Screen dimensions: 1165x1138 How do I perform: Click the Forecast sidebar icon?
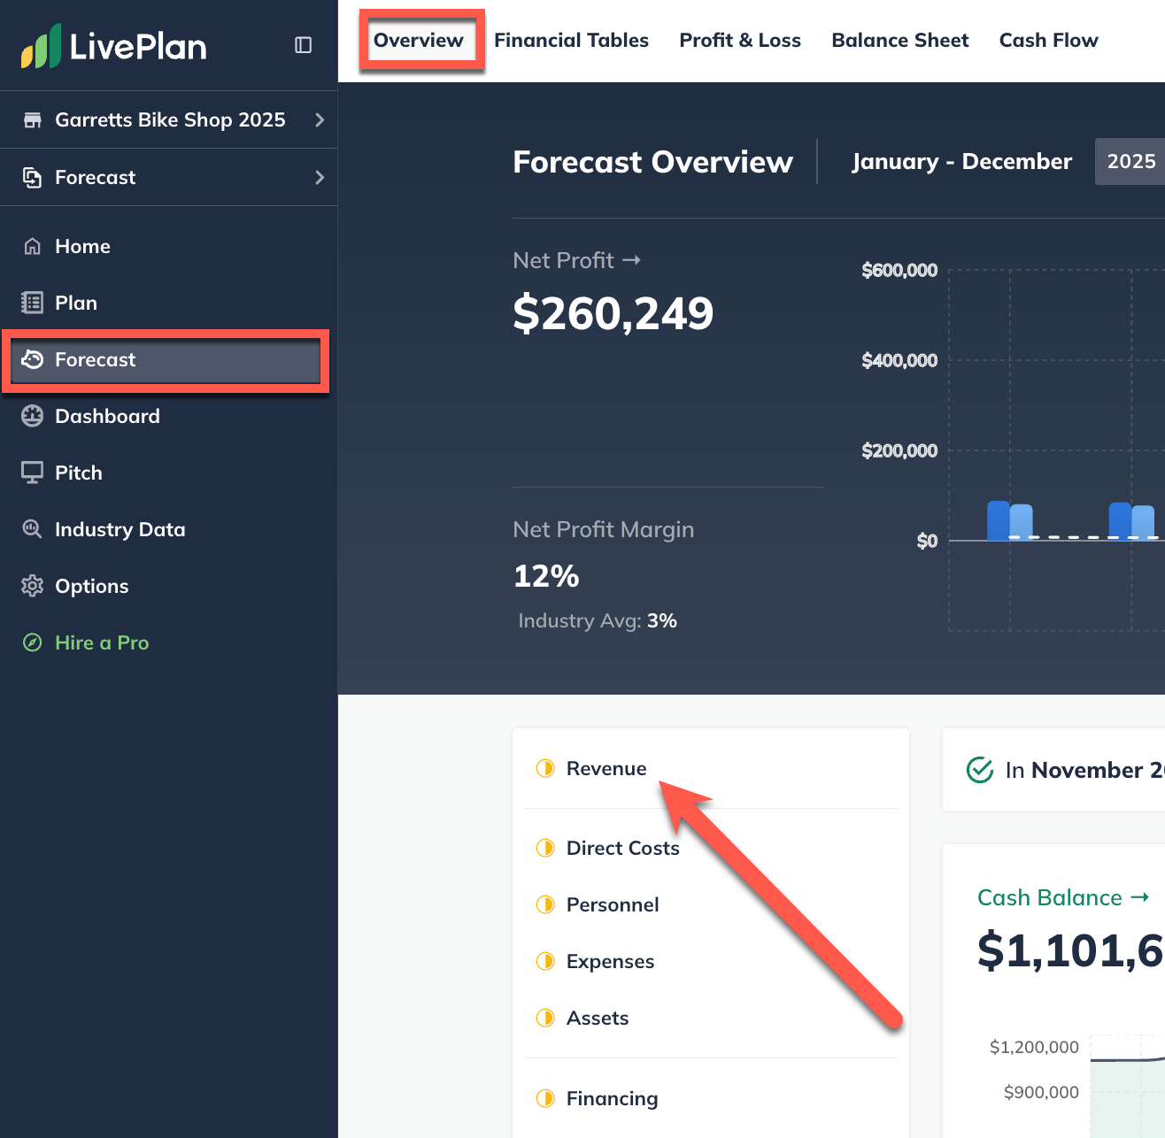tap(33, 359)
